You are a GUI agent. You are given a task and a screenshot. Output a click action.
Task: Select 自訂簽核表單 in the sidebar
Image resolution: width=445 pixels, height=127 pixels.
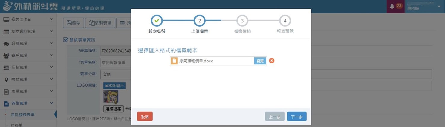(23, 114)
